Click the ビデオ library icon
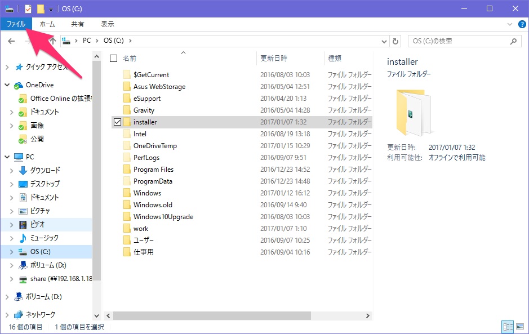Screen dimensions: 529x334 click(23, 225)
